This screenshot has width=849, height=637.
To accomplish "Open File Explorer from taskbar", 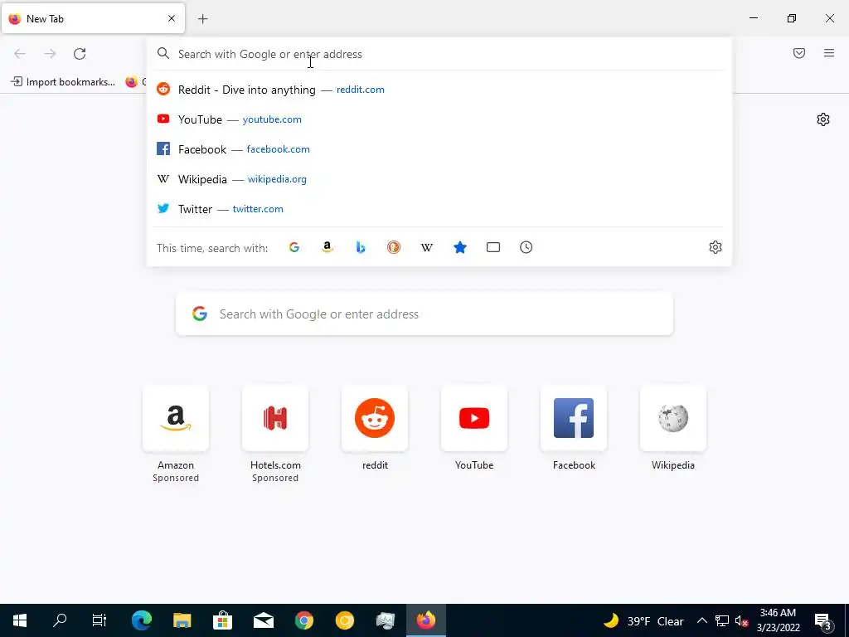I will [x=182, y=620].
